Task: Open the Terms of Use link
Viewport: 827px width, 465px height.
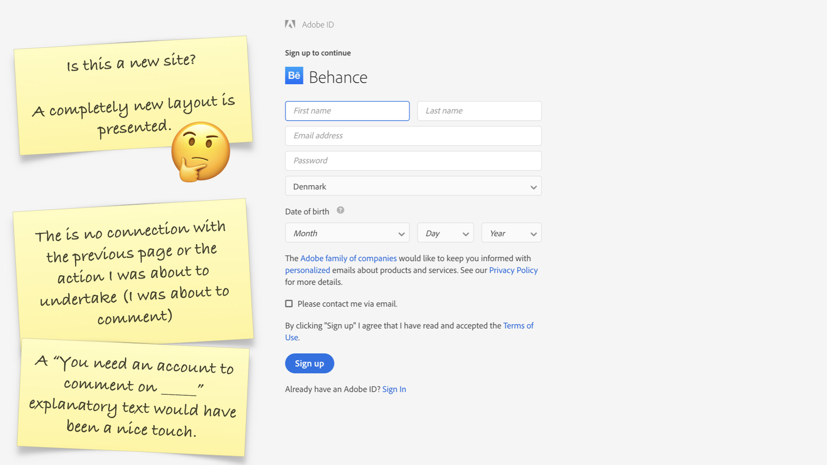Action: pos(518,326)
